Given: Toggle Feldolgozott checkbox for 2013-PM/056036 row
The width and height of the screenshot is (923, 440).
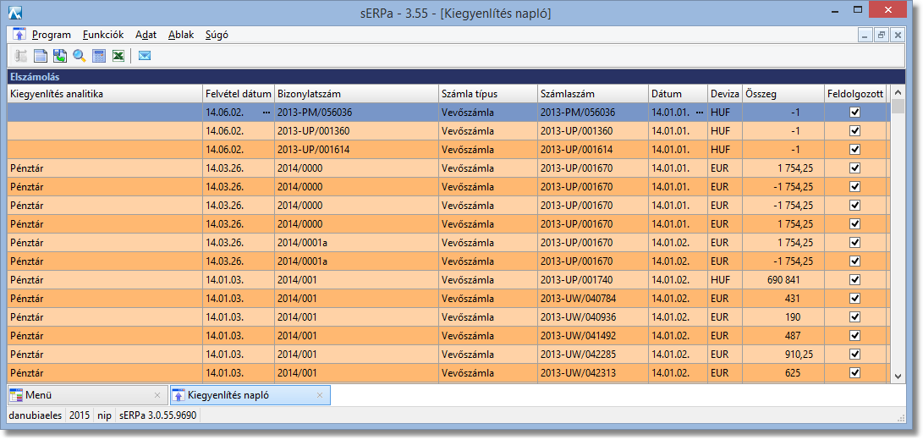Looking at the screenshot, I should click(x=854, y=113).
